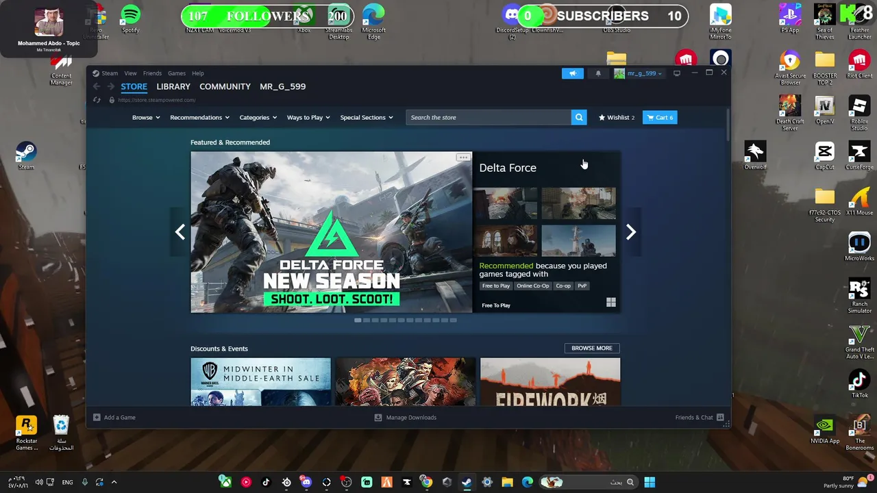
Task: Click the Big Picture mode monitor icon
Action: click(677, 73)
